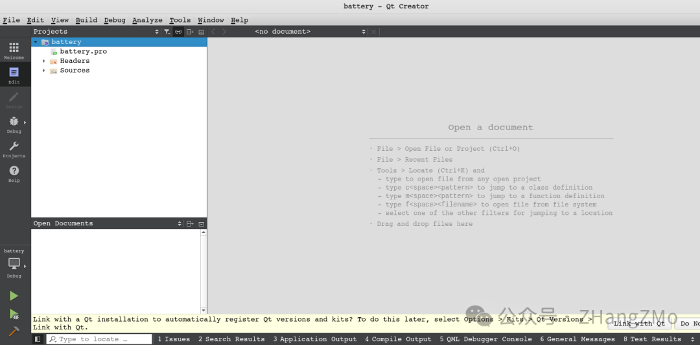Open the 8 Test Results pane
The width and height of the screenshot is (700, 345).
point(652,339)
